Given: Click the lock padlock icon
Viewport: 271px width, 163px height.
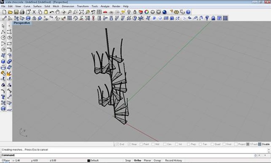Looking at the screenshot, I should pos(135,12).
